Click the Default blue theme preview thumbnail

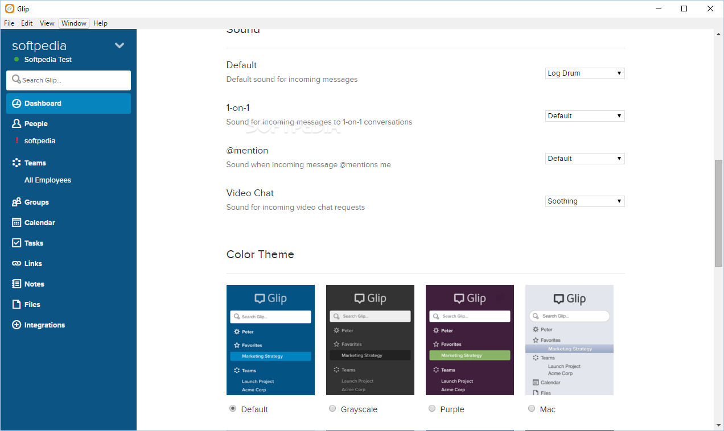[x=270, y=340]
